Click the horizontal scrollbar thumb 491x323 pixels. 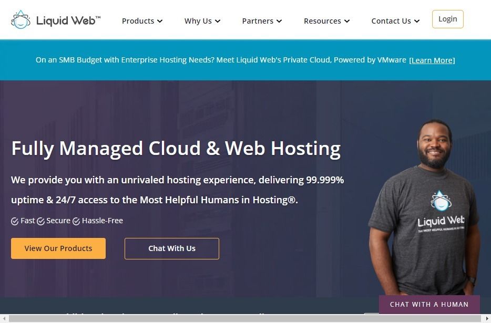245,319
